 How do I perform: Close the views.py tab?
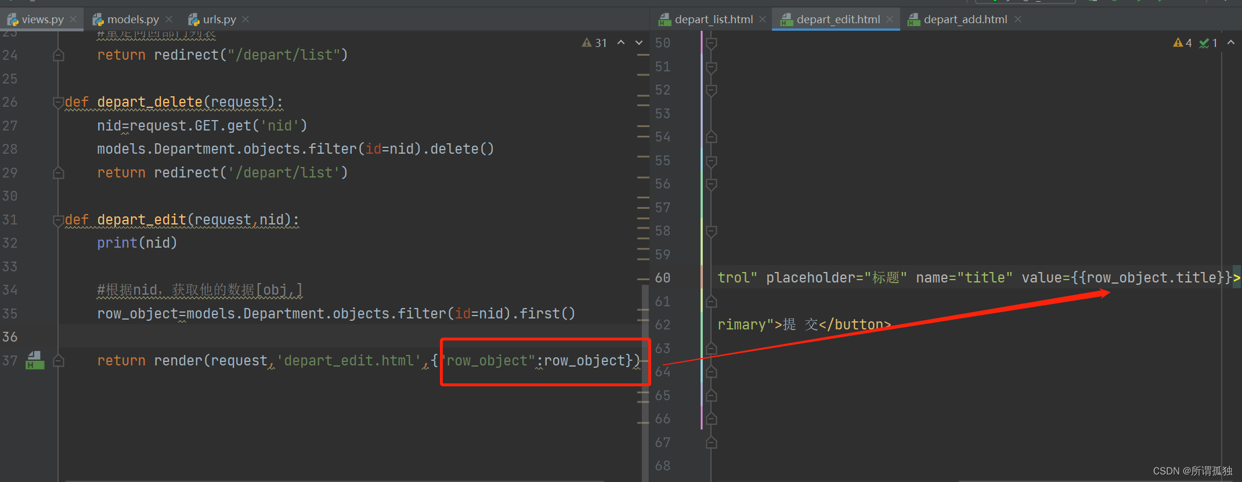73,19
